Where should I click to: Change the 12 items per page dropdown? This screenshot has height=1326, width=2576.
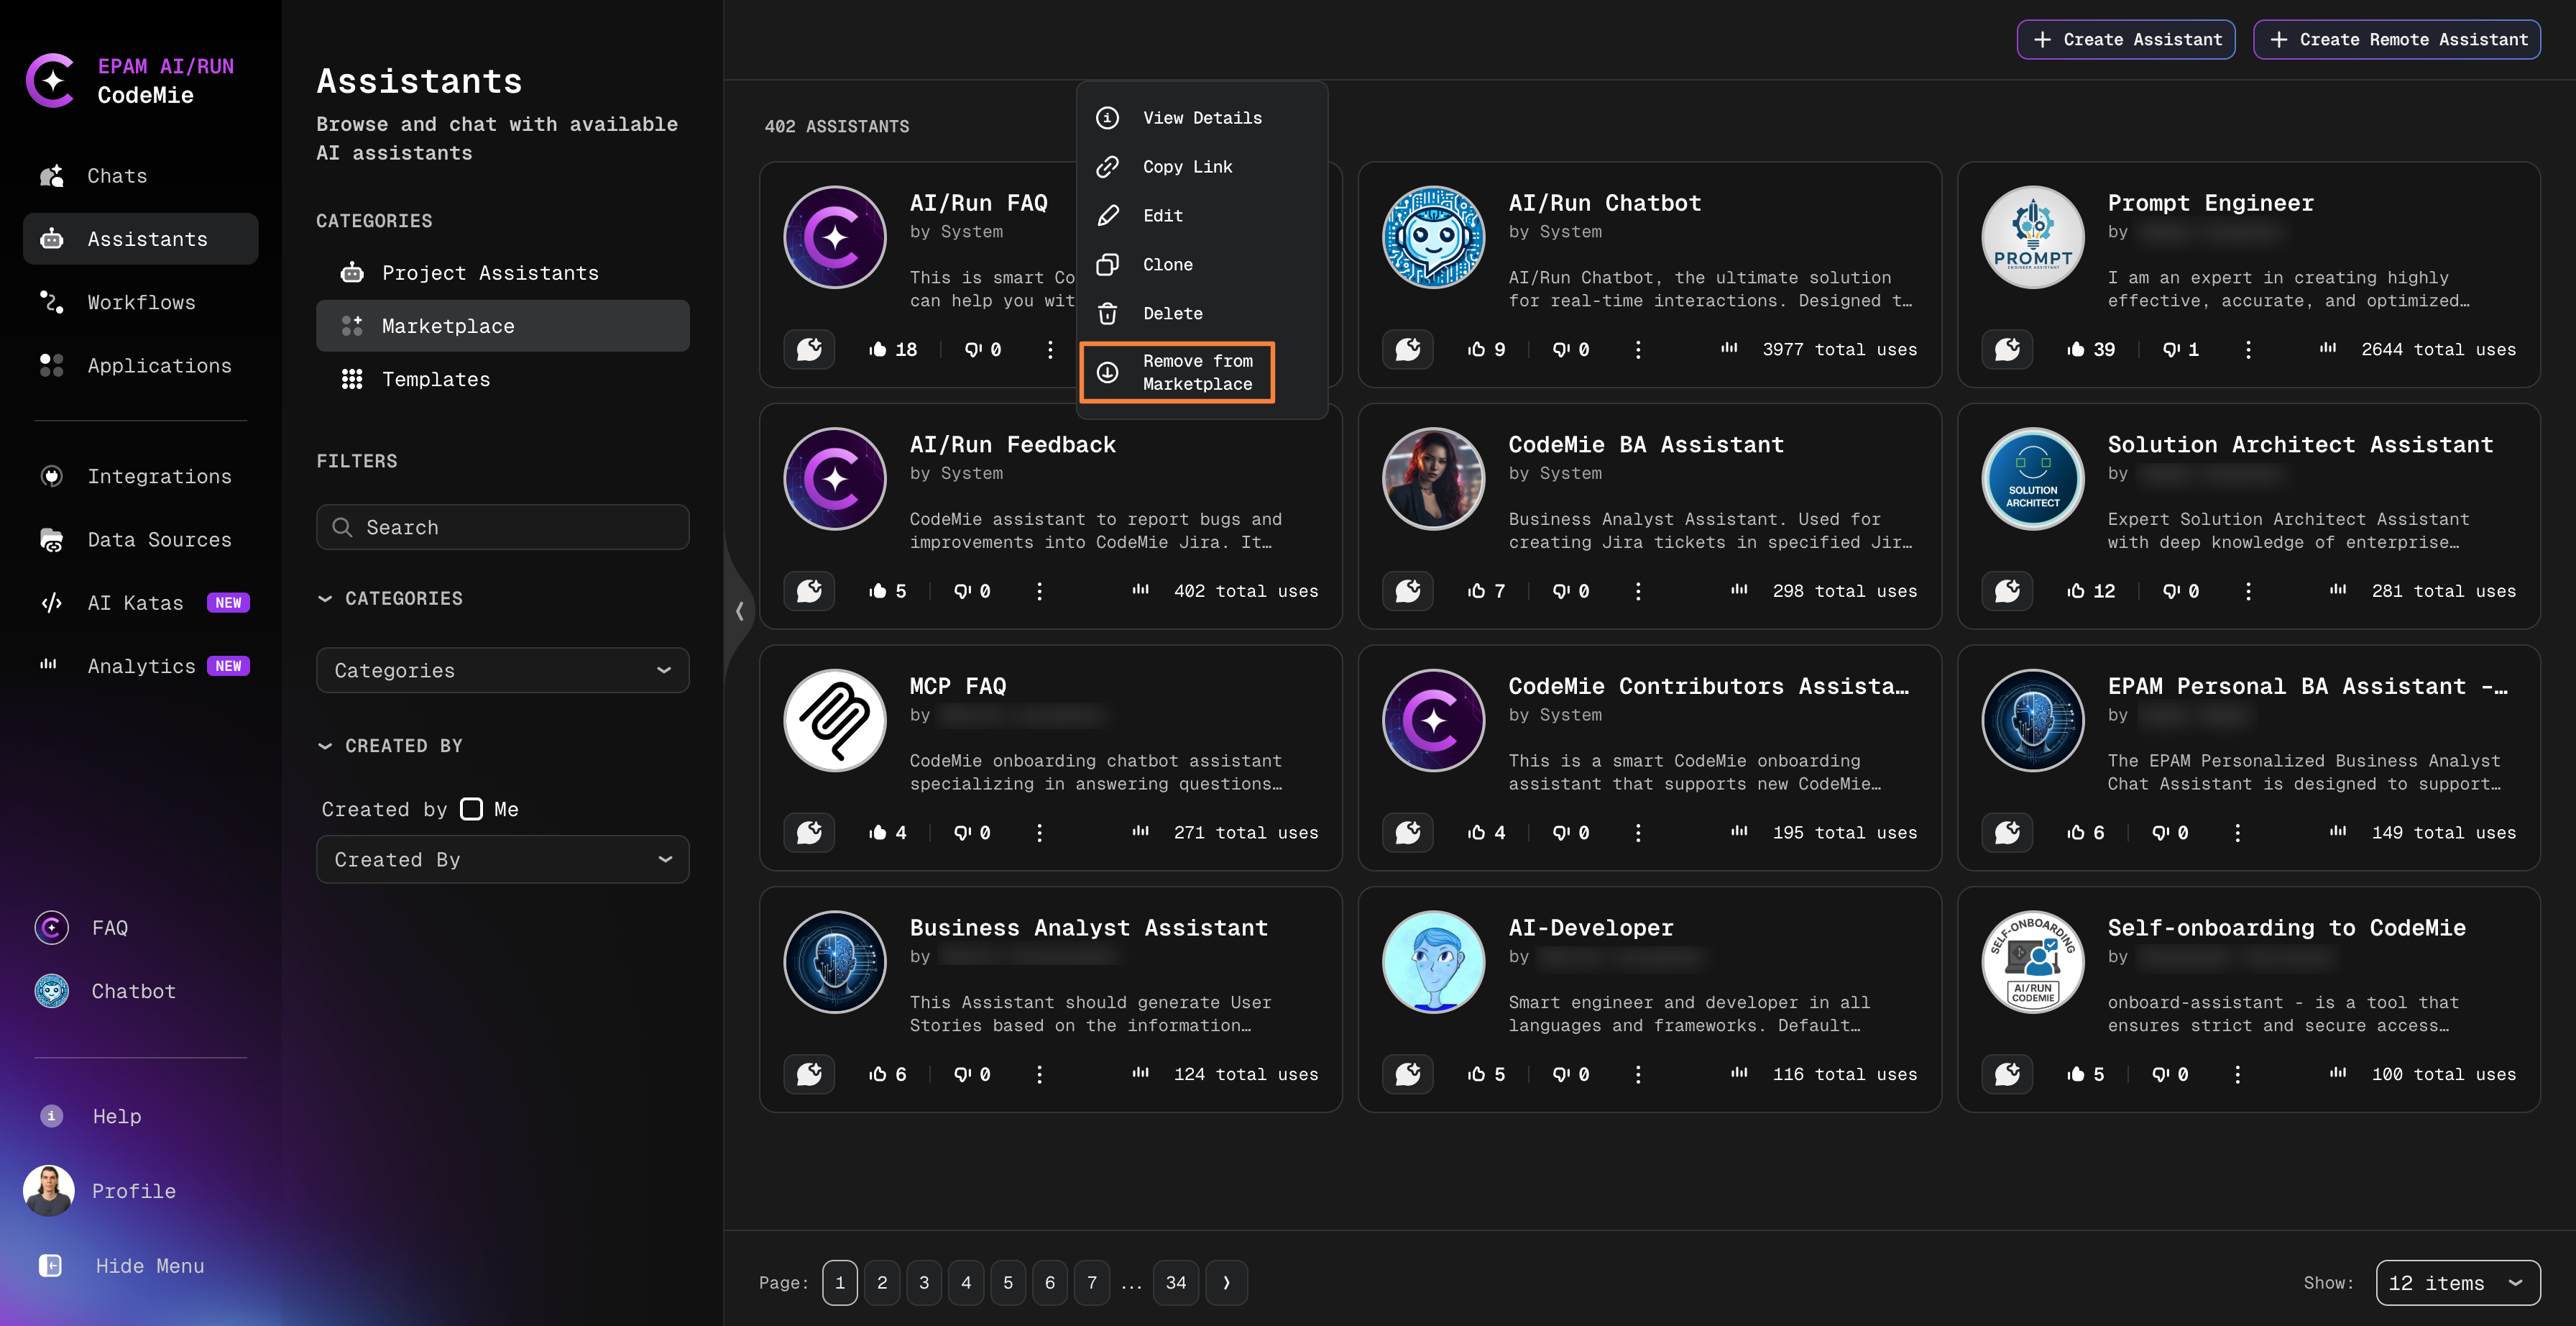(2457, 1283)
